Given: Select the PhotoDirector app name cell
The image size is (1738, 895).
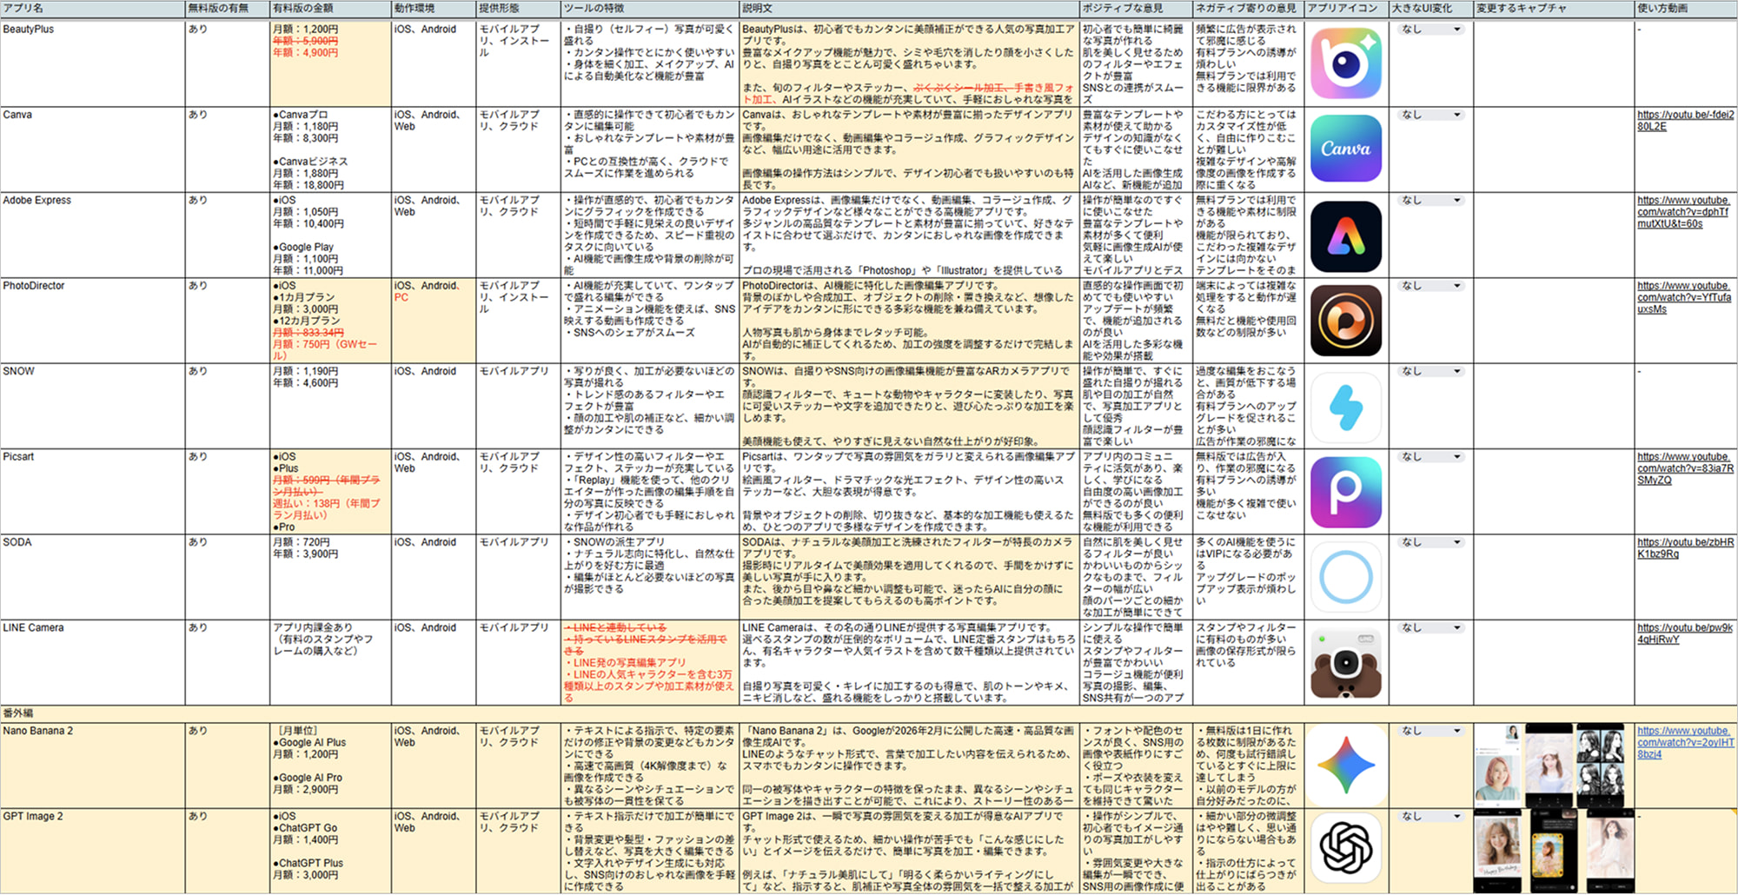Looking at the screenshot, I should (x=92, y=320).
